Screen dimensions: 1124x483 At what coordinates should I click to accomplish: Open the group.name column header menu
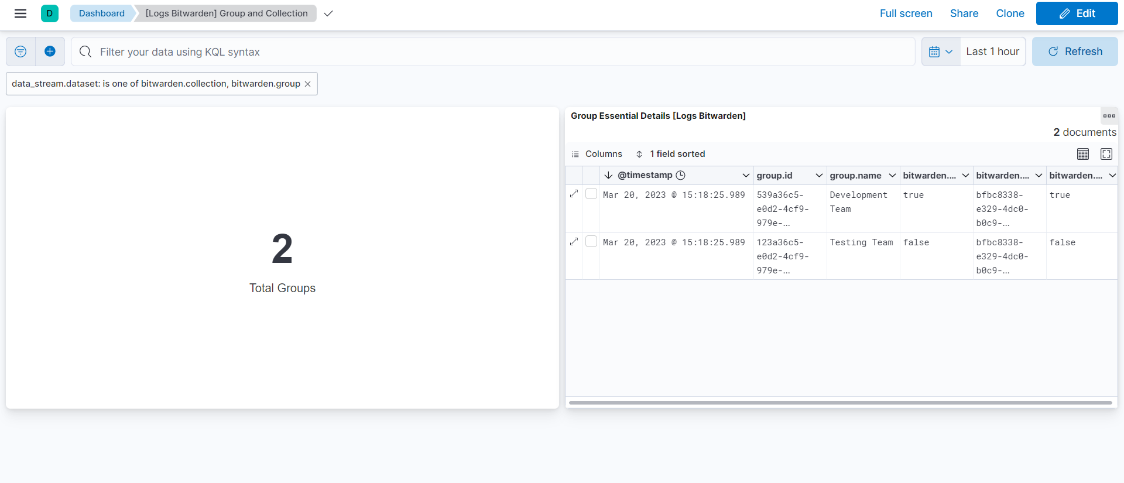[892, 176]
